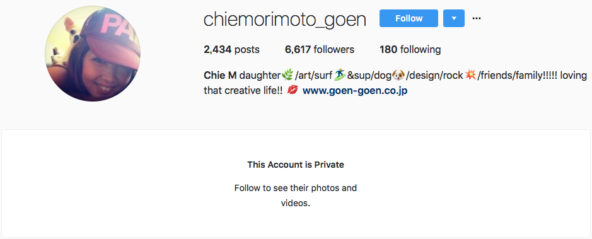592x239 pixels.
Task: Click the collision spark emoji after rock
Action: click(x=470, y=76)
